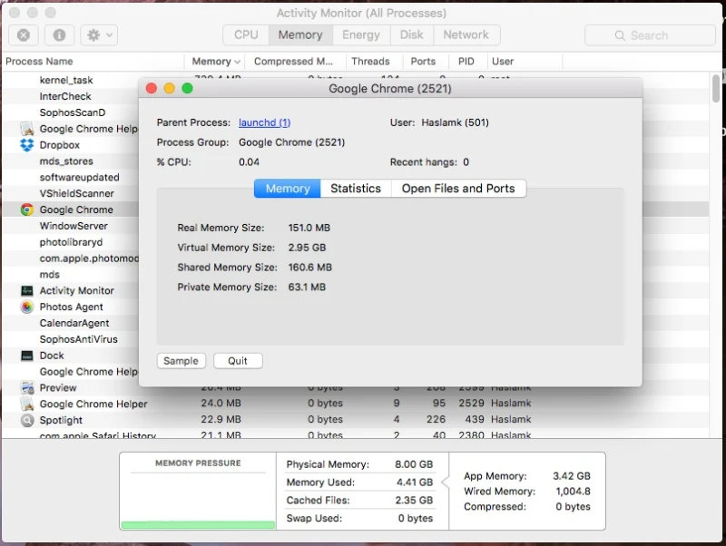Click the Memory Used 4.41 GB value

415,483
